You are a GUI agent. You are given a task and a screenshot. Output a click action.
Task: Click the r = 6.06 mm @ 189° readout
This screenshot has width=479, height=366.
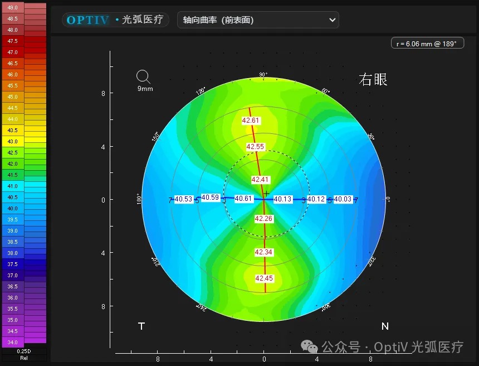pyautogui.click(x=427, y=42)
